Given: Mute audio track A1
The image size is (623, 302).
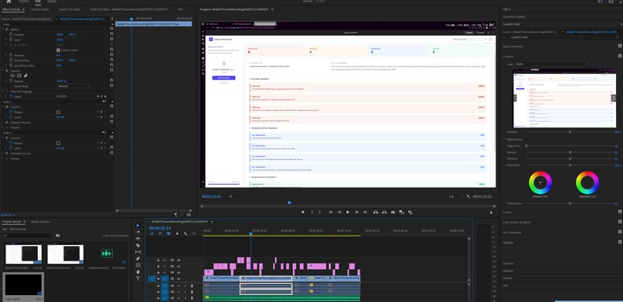Looking at the screenshot, I should pos(179,286).
